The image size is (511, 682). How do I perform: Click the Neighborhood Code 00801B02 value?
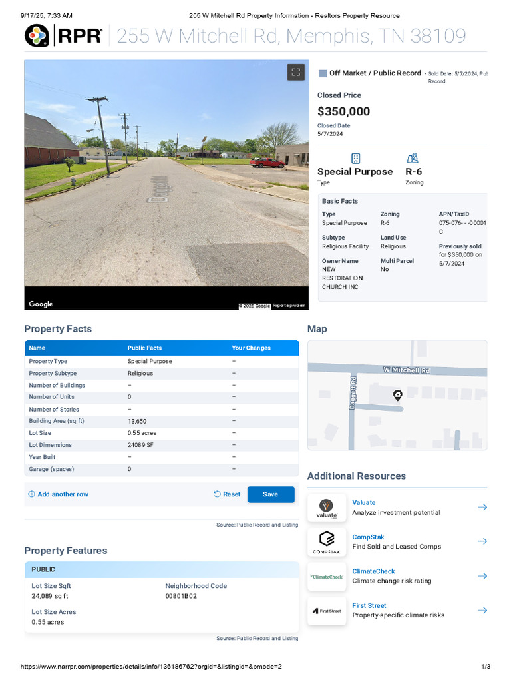click(x=181, y=596)
